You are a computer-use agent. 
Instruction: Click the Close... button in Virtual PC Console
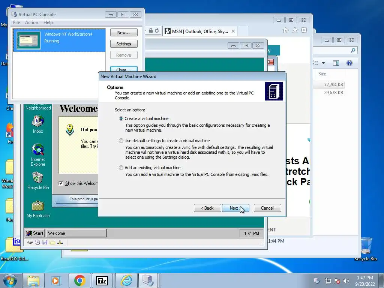point(124,69)
